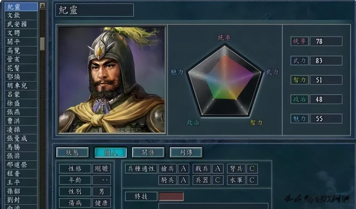Click the pentagon ability radar chart
This screenshot has height=209, width=356.
click(x=224, y=80)
